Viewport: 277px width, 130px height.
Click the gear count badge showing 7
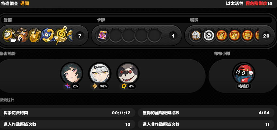tap(80, 36)
